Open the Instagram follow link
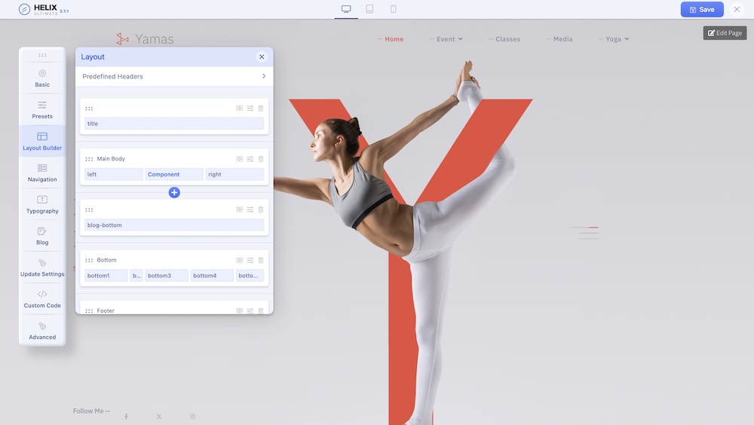 click(192, 417)
